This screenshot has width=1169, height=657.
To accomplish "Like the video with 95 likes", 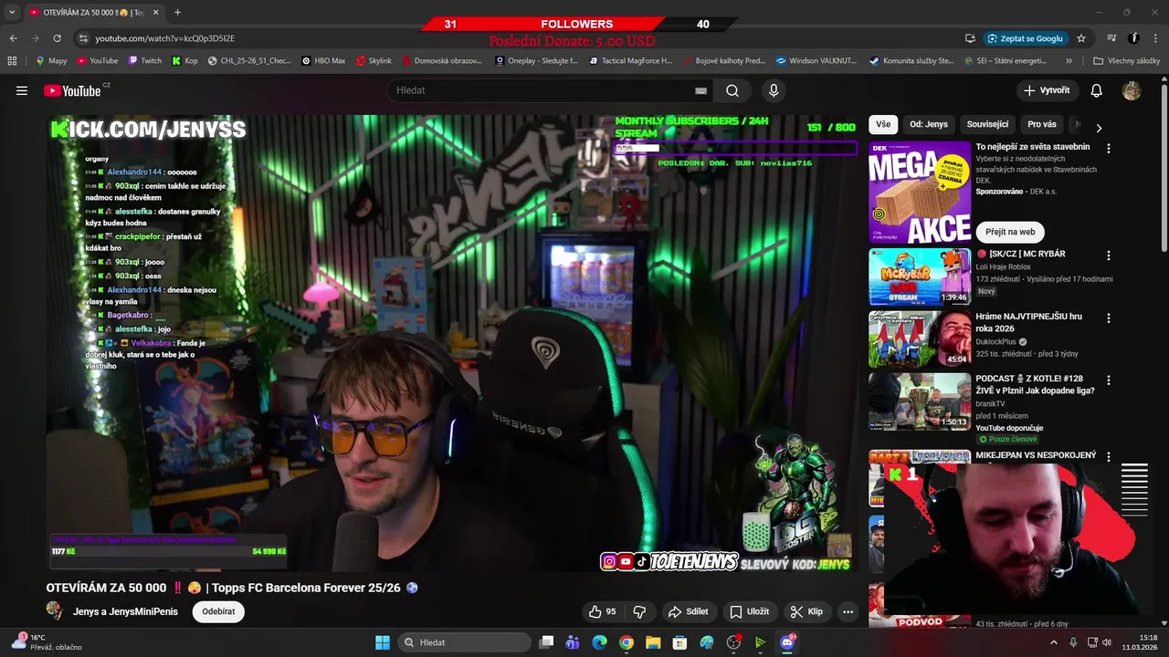I will coord(602,611).
